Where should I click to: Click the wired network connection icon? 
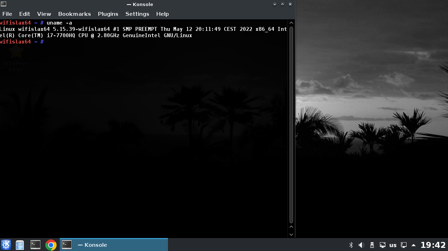[404, 245]
